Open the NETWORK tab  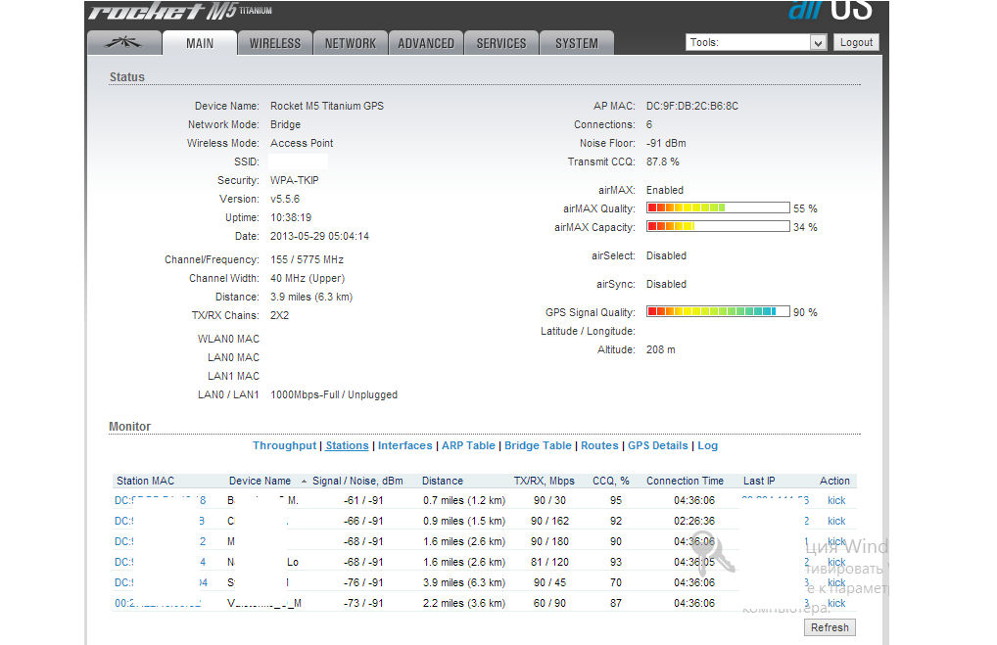point(350,43)
